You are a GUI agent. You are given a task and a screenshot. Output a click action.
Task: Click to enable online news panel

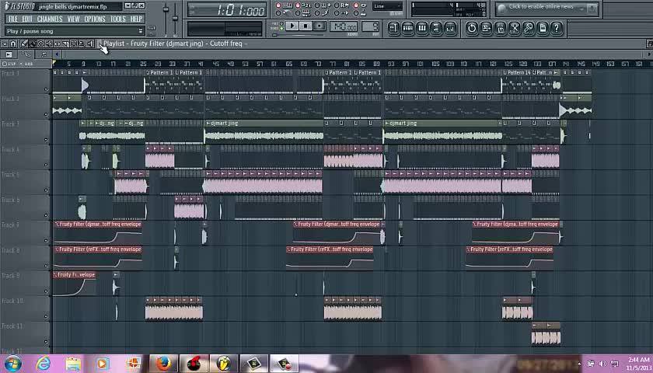coord(547,8)
